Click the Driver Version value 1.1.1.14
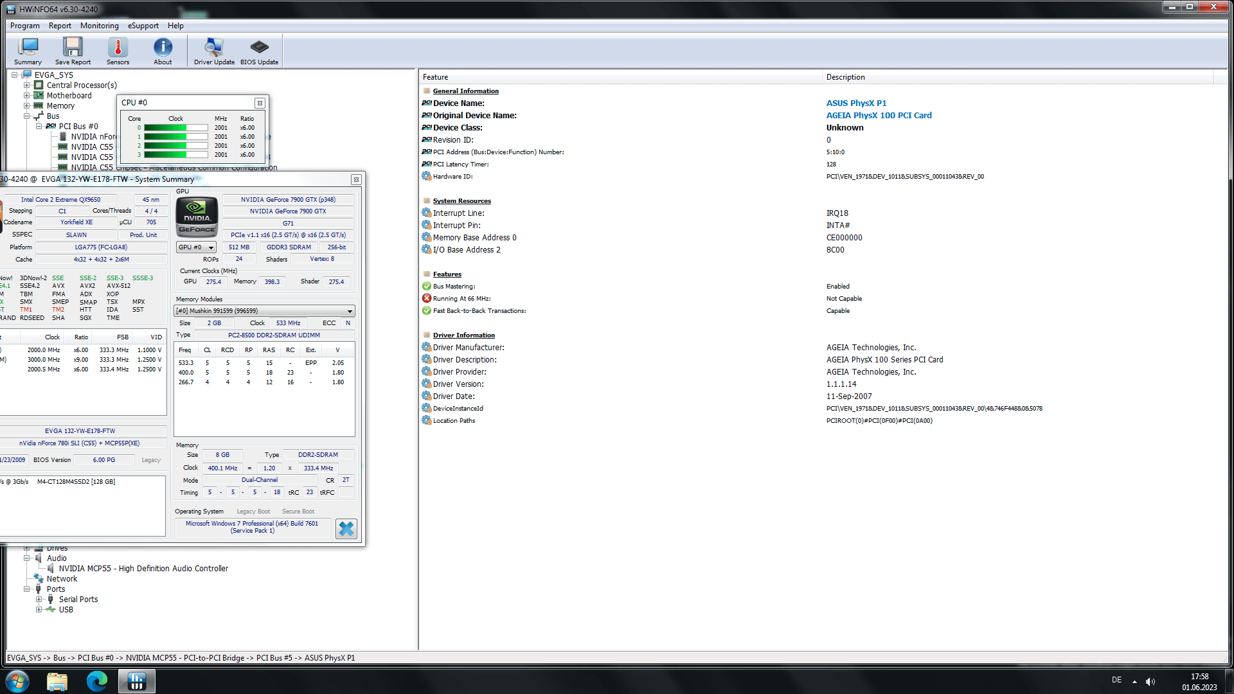1234x694 pixels. pyautogui.click(x=841, y=384)
